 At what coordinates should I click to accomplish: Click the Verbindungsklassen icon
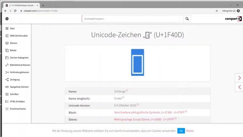(x=7, y=72)
